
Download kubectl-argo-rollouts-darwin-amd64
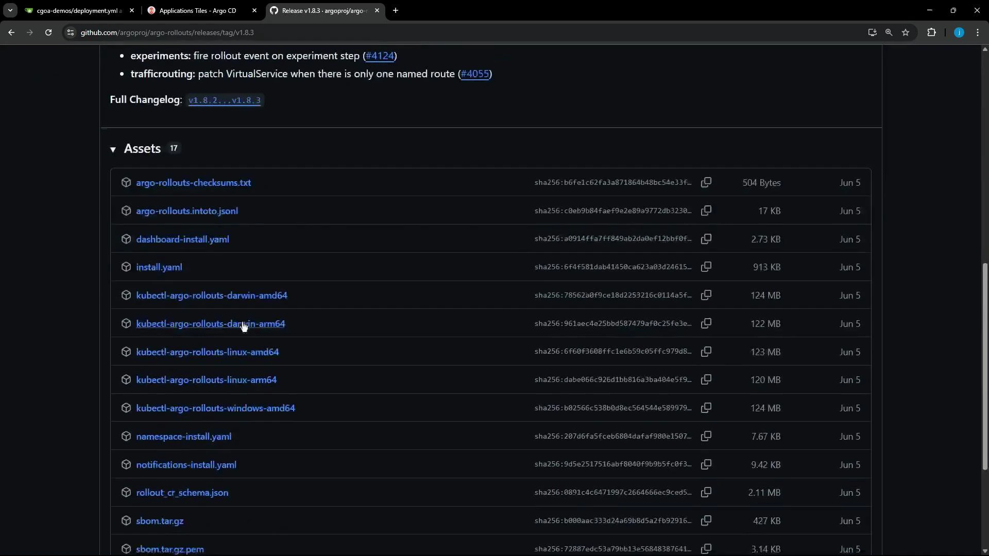[x=212, y=295]
